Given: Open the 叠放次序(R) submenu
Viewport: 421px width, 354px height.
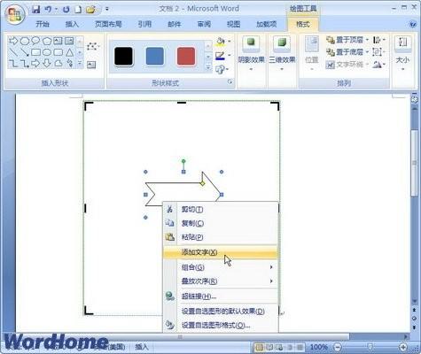Looking at the screenshot, I should click(x=221, y=281).
